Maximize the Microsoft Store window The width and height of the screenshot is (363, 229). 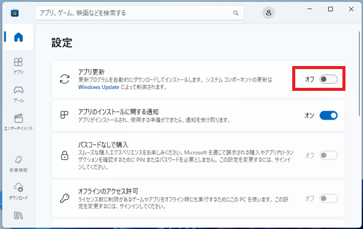pos(330,9)
